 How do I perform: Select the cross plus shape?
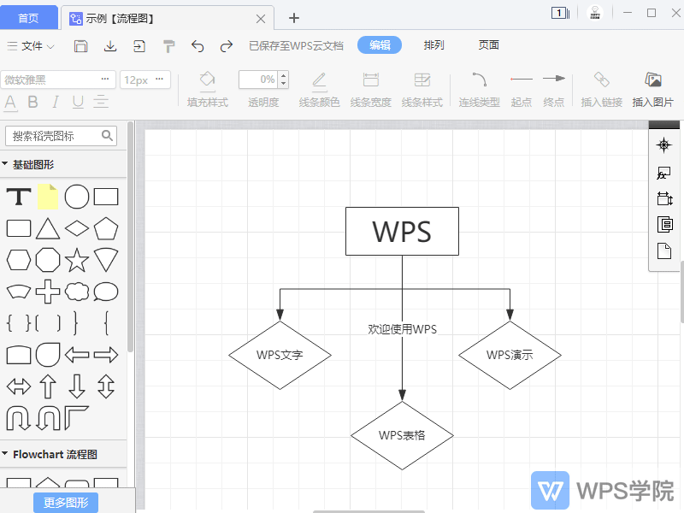[48, 292]
